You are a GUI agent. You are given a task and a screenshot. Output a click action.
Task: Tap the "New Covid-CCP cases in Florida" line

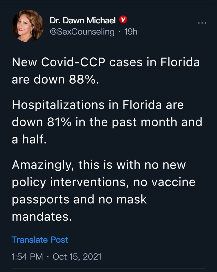(x=106, y=63)
